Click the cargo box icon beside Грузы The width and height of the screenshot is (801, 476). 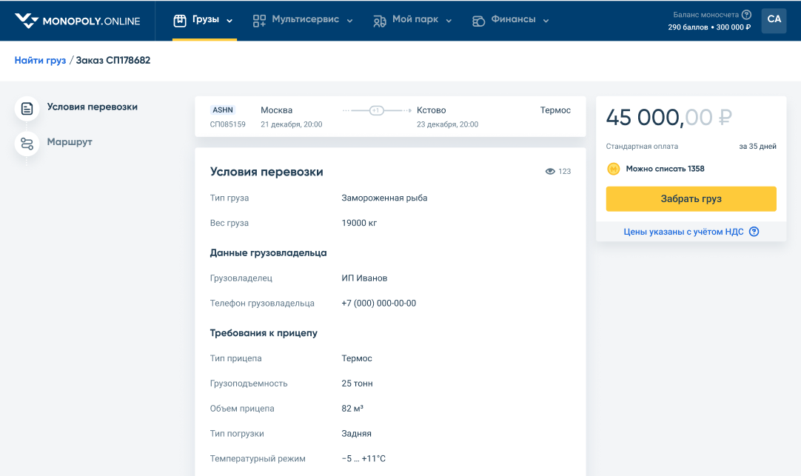180,21
